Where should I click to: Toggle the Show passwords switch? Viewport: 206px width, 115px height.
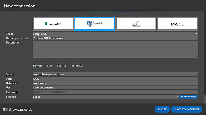(x=5, y=109)
